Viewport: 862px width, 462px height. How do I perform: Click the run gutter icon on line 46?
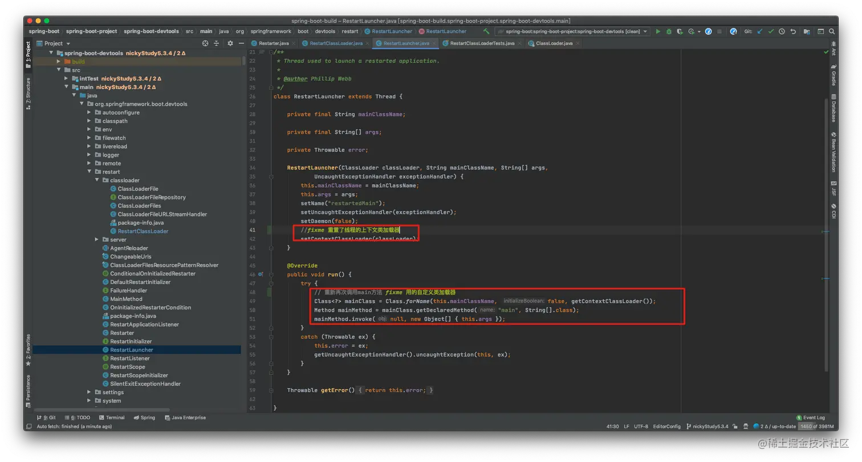261,274
